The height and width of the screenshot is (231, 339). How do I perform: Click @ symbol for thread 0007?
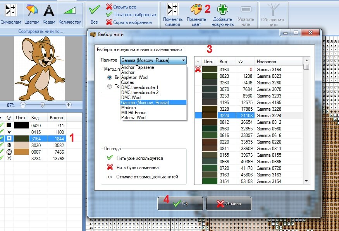[9, 152]
